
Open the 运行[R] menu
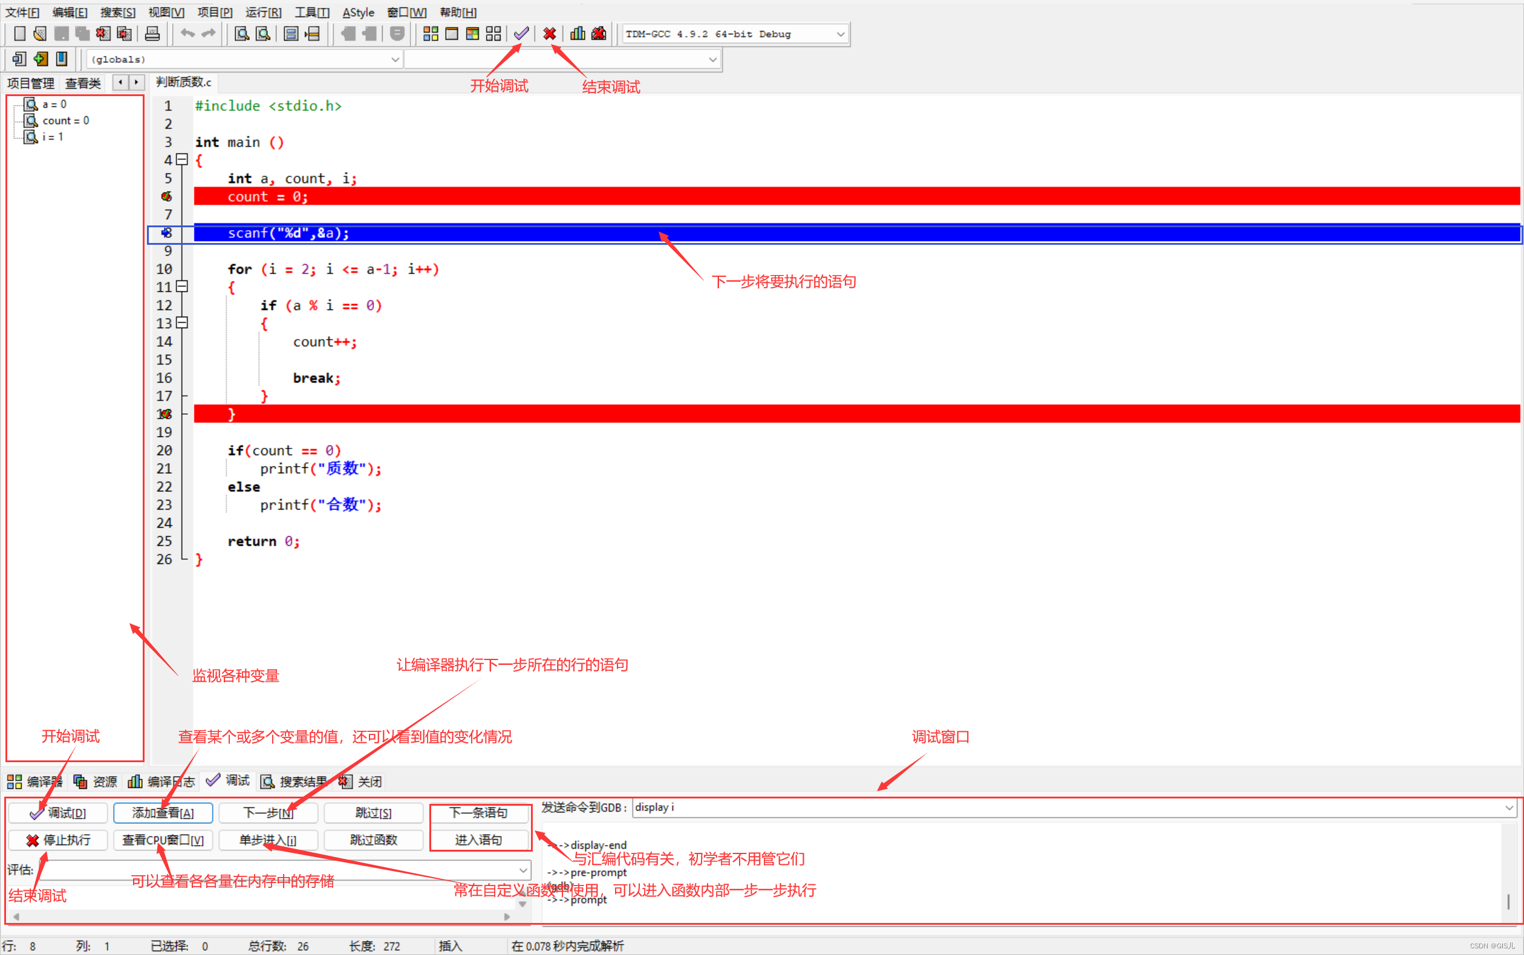(x=263, y=12)
